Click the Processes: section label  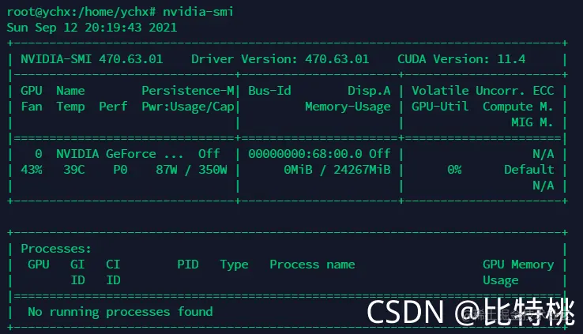56,249
